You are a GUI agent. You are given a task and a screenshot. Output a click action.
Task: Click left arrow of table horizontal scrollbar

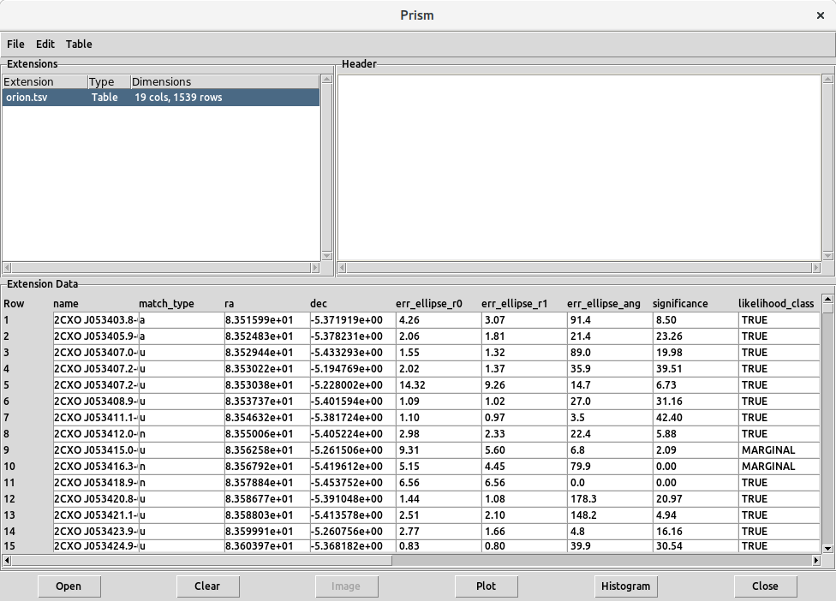8,561
